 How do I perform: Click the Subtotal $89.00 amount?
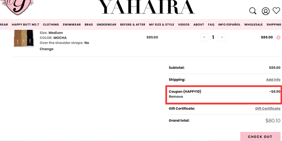[x=275, y=68]
